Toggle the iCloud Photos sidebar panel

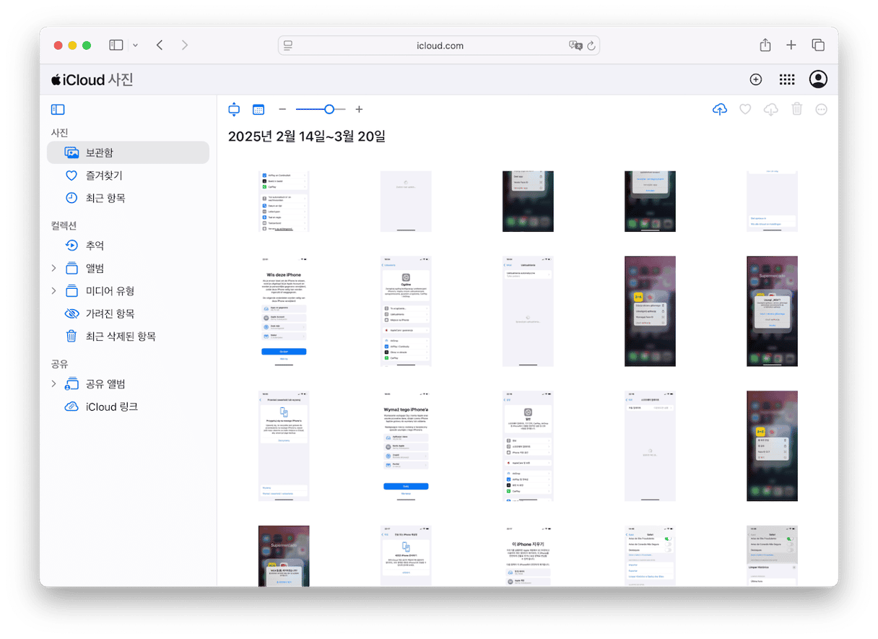coord(58,110)
